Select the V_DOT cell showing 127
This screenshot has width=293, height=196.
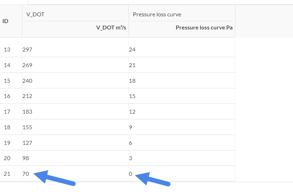click(x=75, y=143)
